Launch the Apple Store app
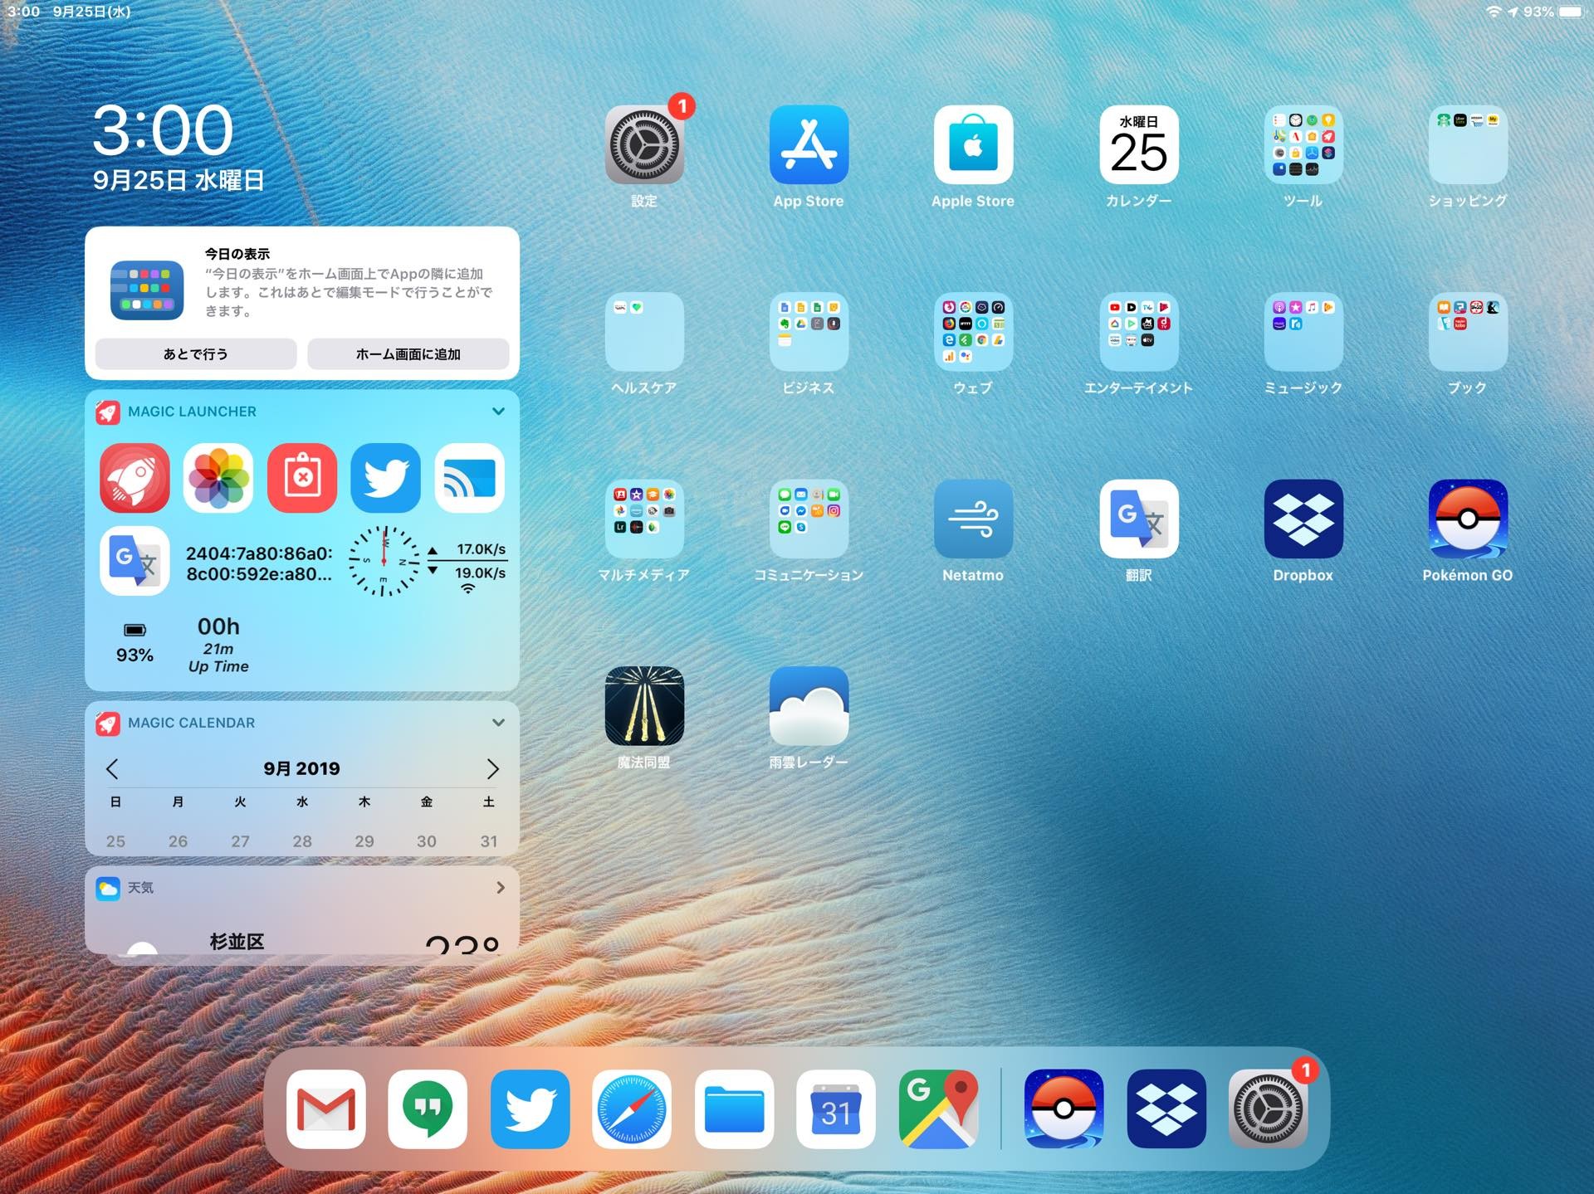Viewport: 1594px width, 1194px height. [x=973, y=145]
